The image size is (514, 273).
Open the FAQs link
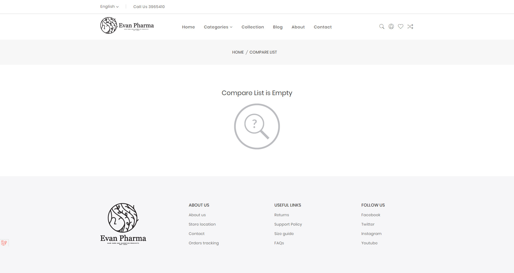tap(279, 243)
